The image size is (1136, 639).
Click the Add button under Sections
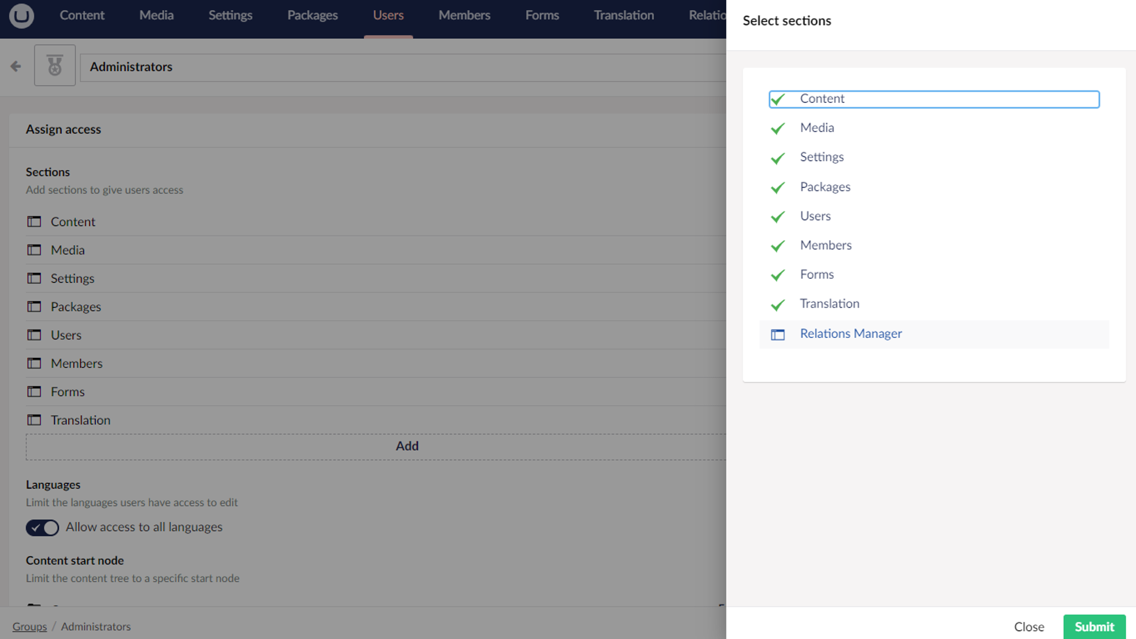407,446
